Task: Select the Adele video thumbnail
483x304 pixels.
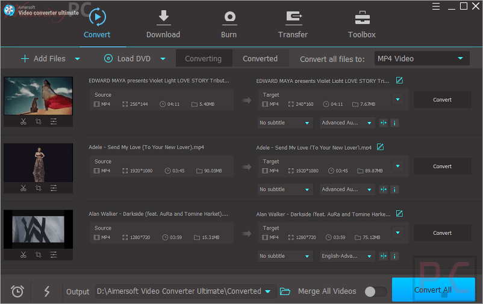Action: coord(38,163)
